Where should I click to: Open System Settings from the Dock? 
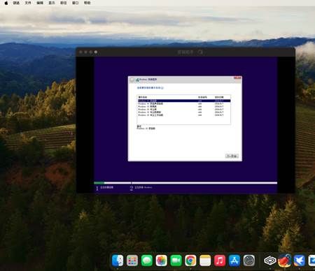(249, 261)
